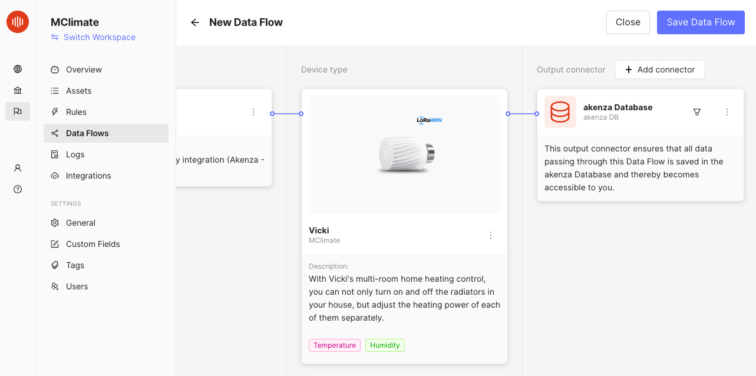Click the akenza Database icon
Image resolution: width=756 pixels, height=376 pixels.
coord(560,112)
